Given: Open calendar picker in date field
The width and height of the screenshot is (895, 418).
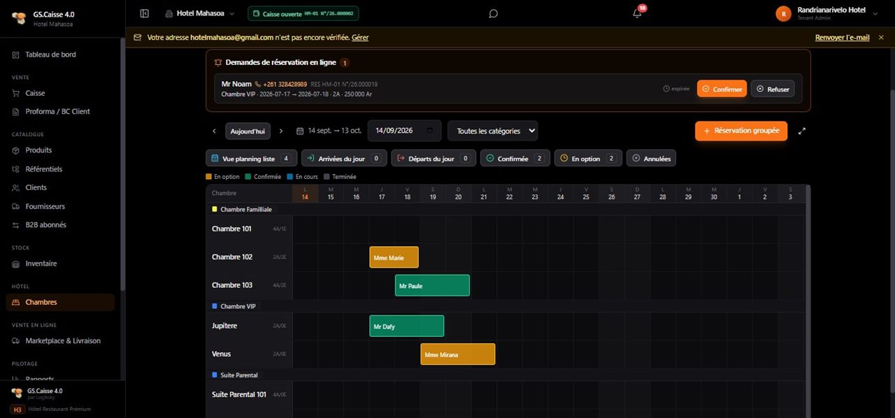Looking at the screenshot, I should pyautogui.click(x=430, y=131).
